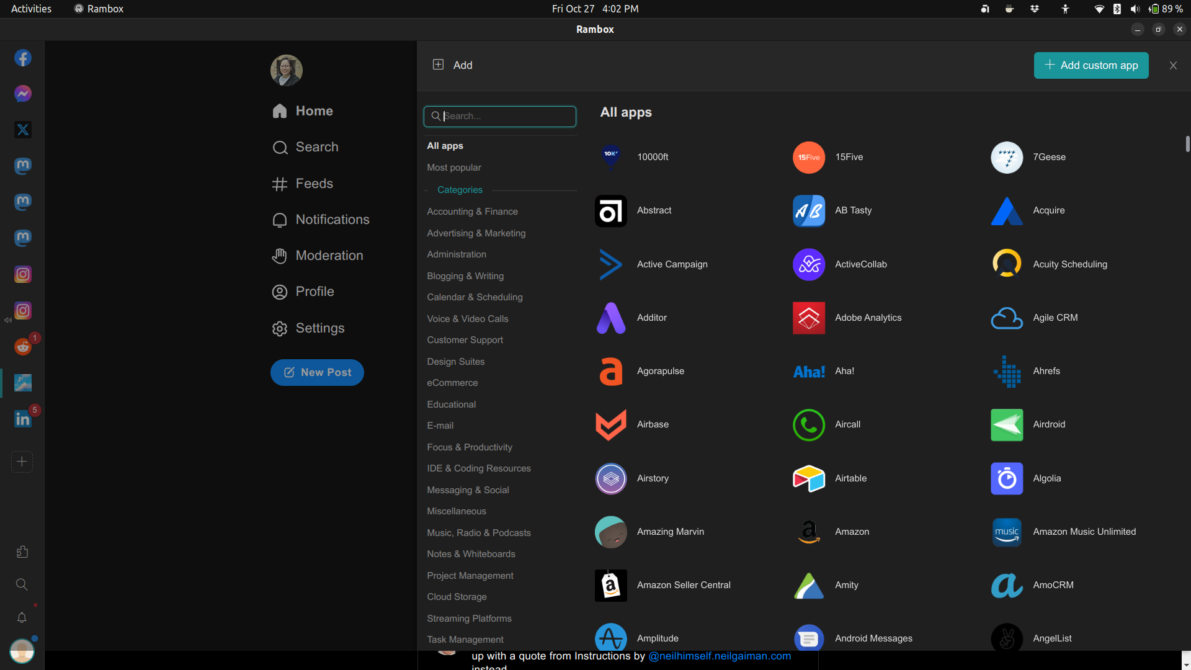Screen dimensions: 1191x670
Task: Choose the Active Campaign app icon
Action: tap(611, 264)
